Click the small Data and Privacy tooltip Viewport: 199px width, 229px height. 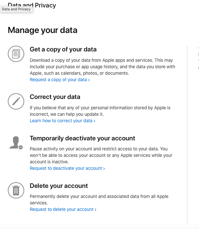tap(16, 9)
